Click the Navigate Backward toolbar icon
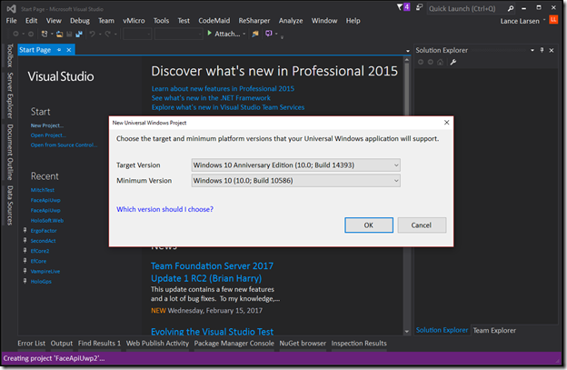 [16, 34]
